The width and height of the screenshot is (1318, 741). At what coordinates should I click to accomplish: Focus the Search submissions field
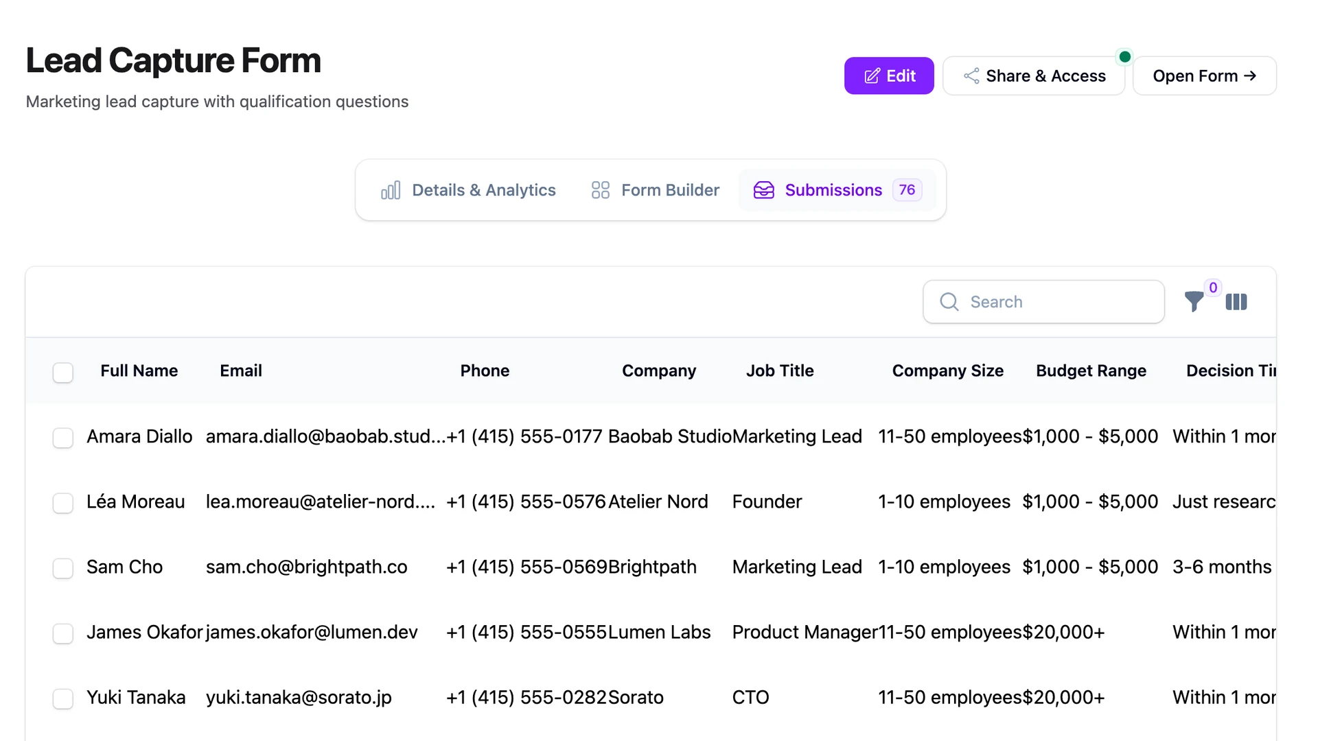pyautogui.click(x=1043, y=302)
